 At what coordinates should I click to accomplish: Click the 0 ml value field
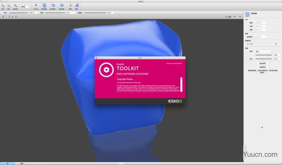70,13
